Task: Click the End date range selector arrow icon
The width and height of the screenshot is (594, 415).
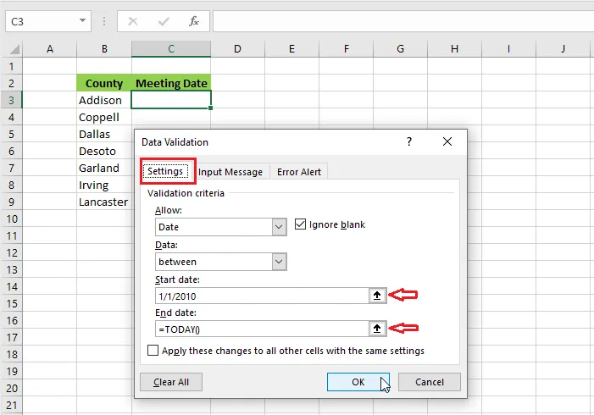Action: point(377,329)
